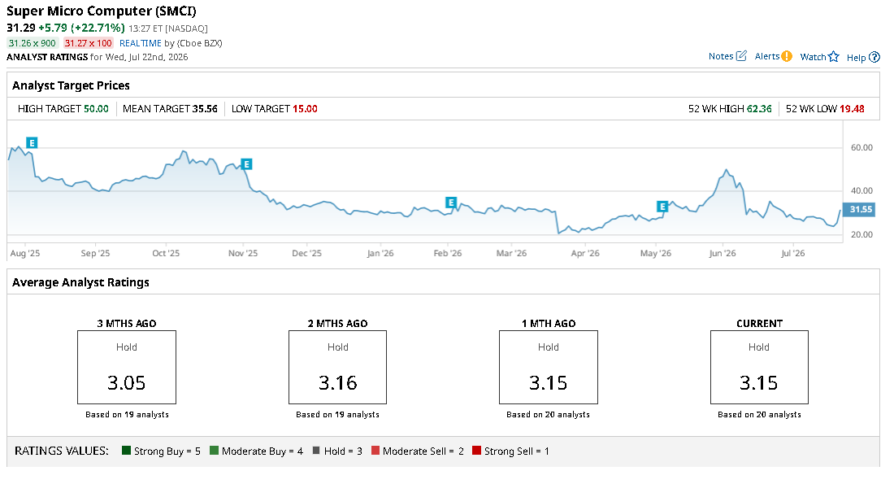Click the Jun '26 axis label

(723, 253)
